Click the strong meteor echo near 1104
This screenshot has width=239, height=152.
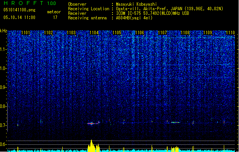point(93,123)
